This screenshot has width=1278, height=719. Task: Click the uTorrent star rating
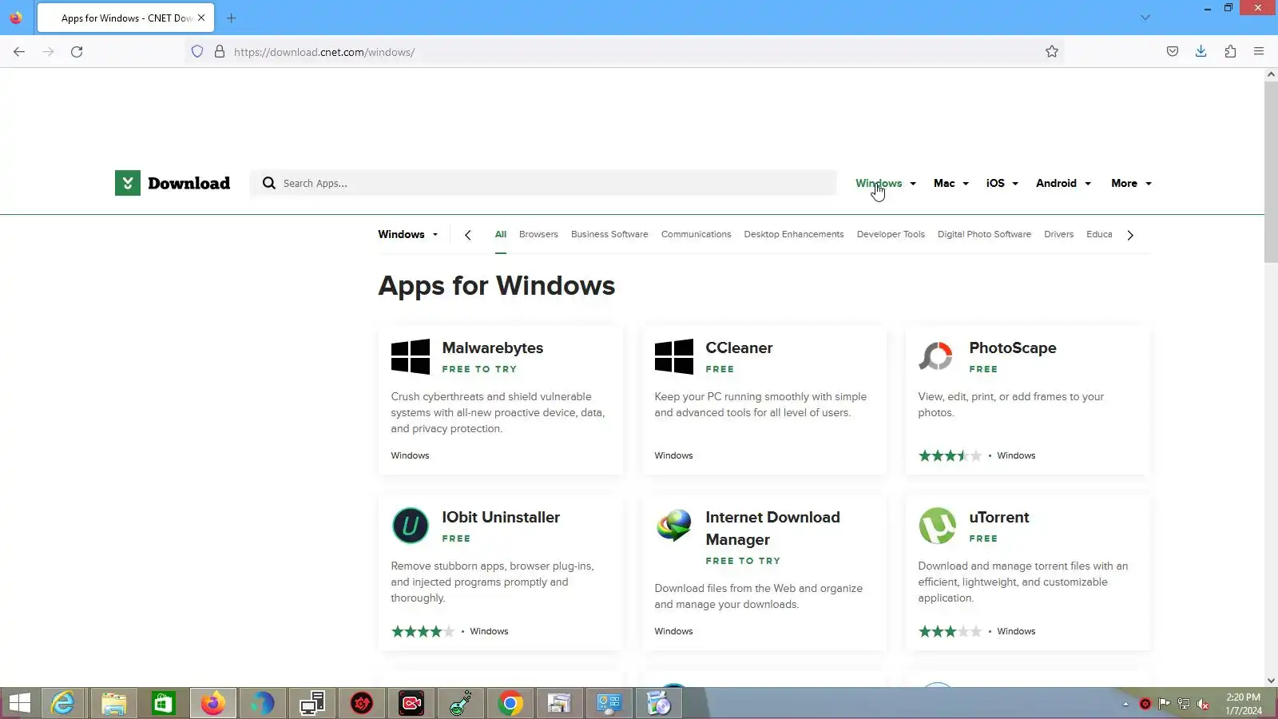tap(950, 631)
